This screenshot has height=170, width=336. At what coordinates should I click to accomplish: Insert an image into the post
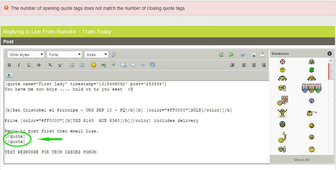point(113,65)
